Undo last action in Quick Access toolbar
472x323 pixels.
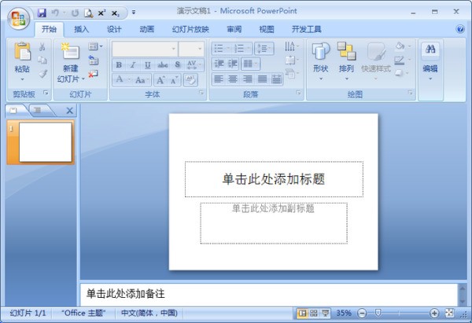click(x=55, y=13)
